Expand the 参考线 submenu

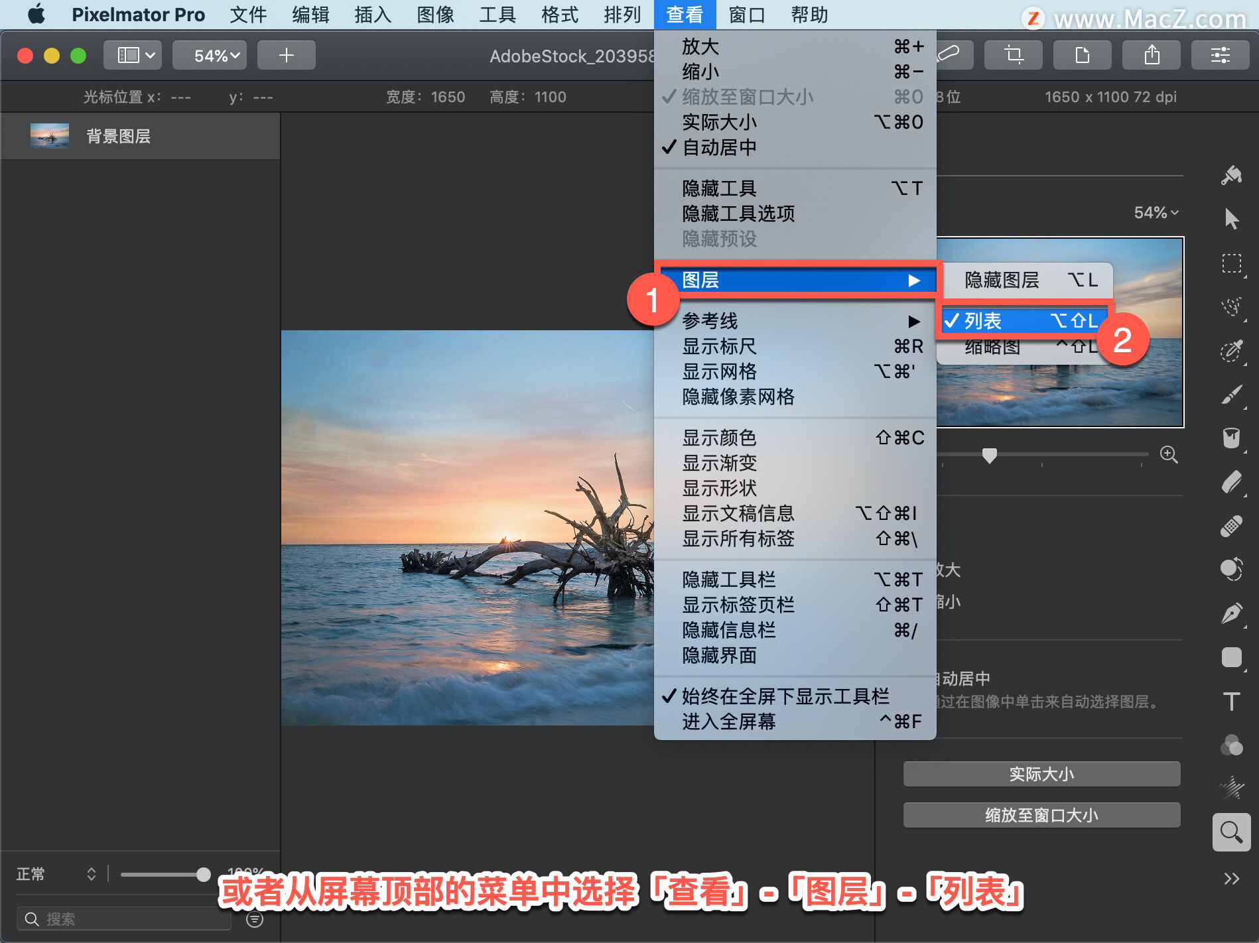(x=795, y=321)
